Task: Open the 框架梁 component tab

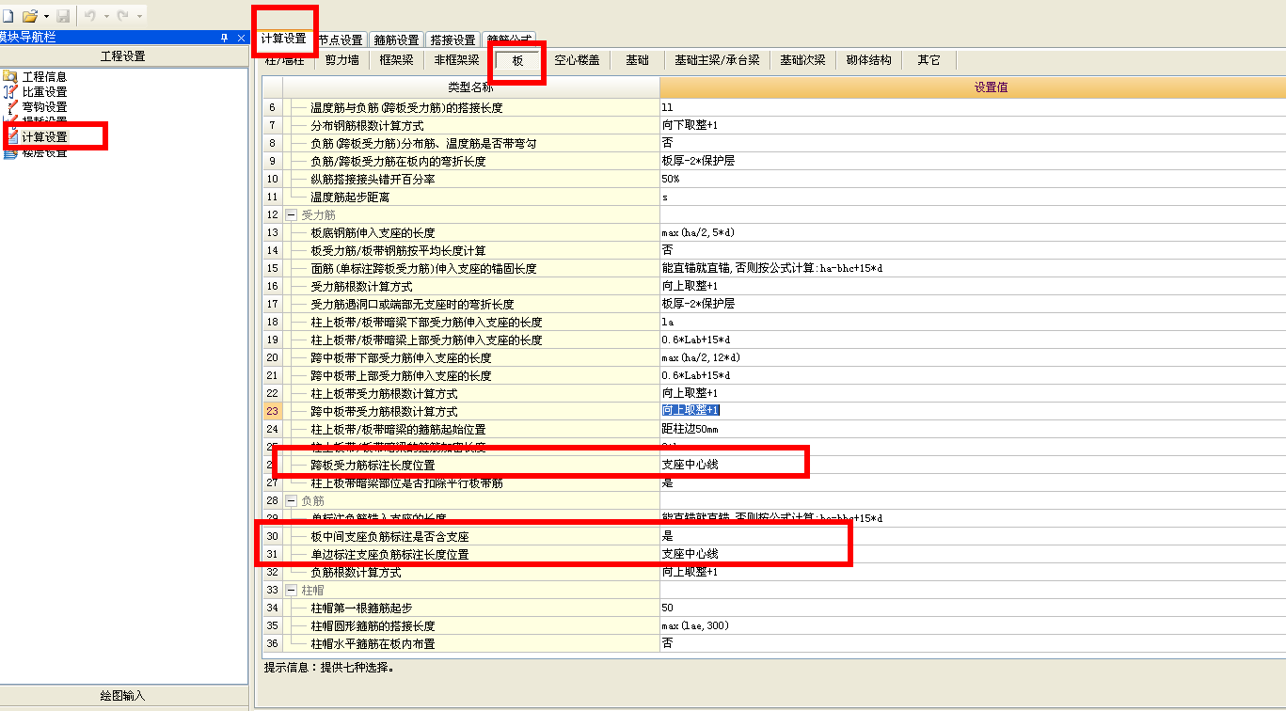Action: click(396, 60)
